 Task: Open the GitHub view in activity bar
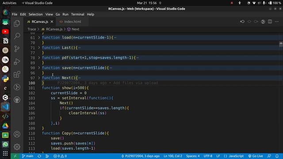point(17,100)
